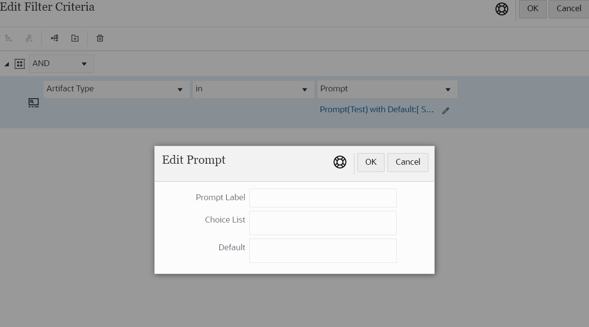Open the AND logical operator dropdown
This screenshot has height=327, width=589.
click(84, 64)
